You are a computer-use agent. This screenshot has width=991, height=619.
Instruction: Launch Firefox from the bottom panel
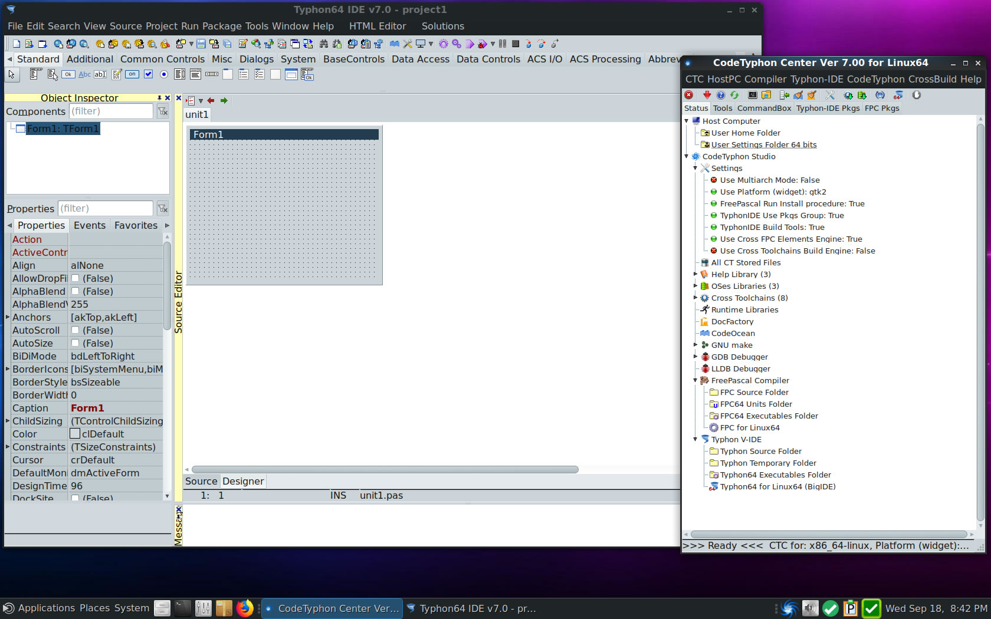(244, 608)
